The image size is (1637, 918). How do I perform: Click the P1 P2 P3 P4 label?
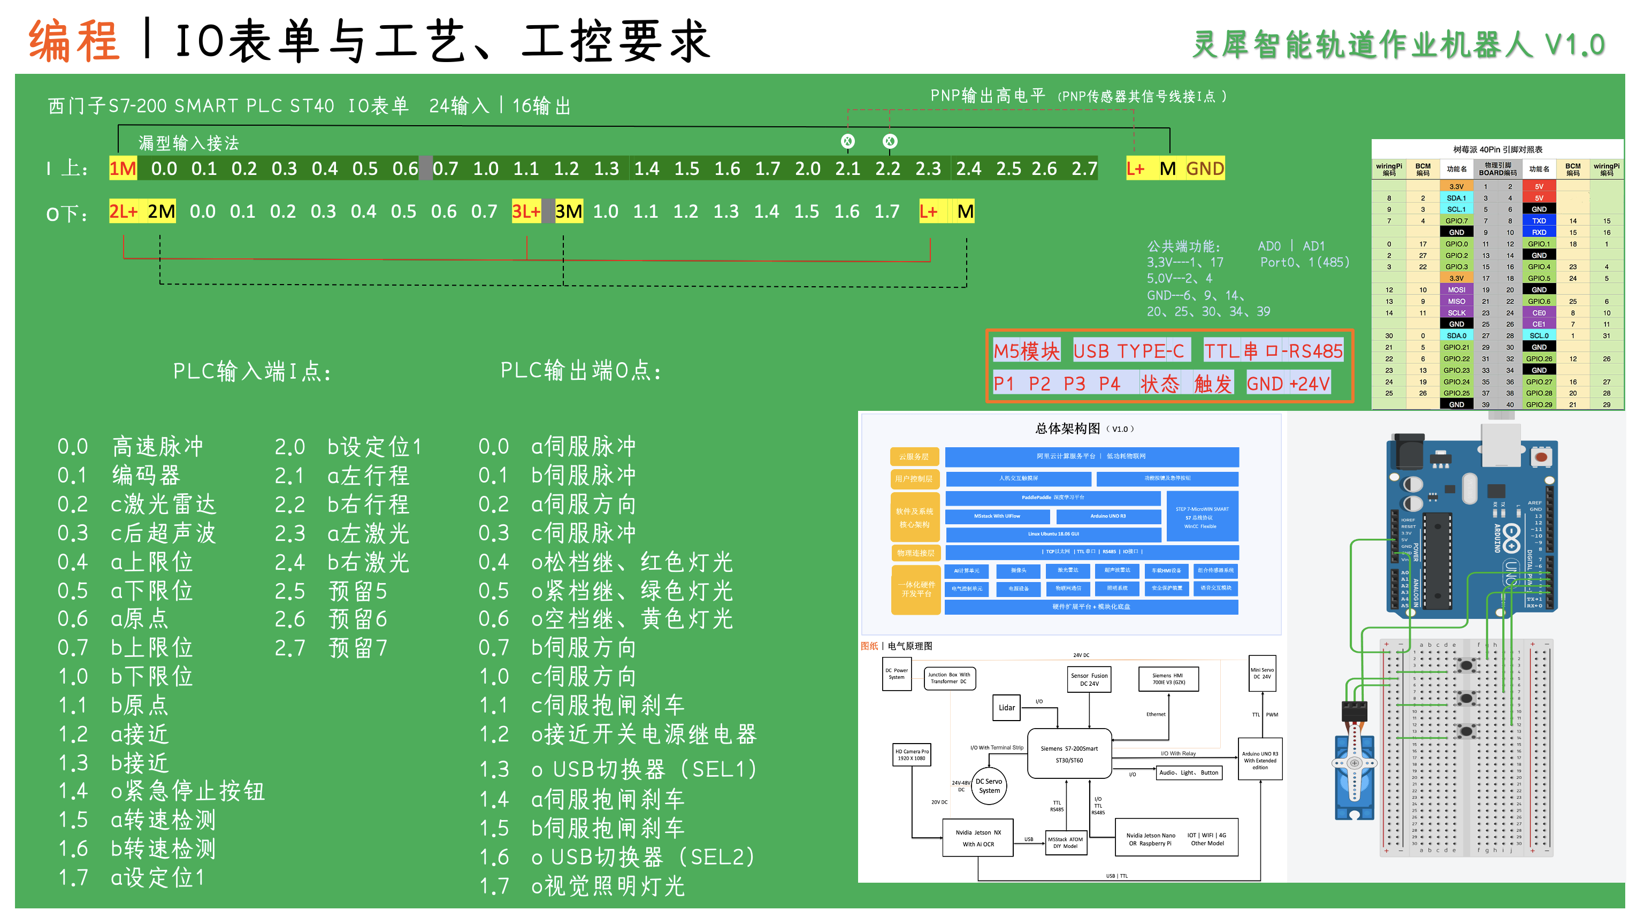point(1057,383)
